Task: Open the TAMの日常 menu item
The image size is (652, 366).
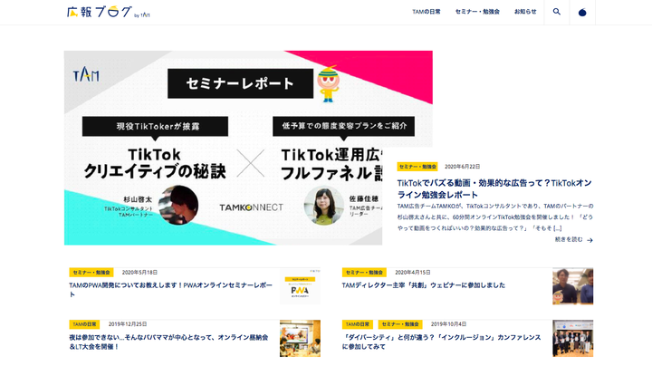Action: [427, 12]
